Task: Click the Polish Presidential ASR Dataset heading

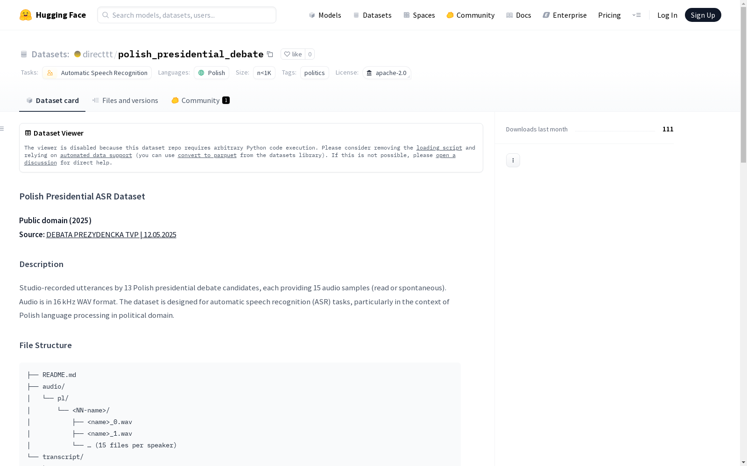Action: point(82,196)
